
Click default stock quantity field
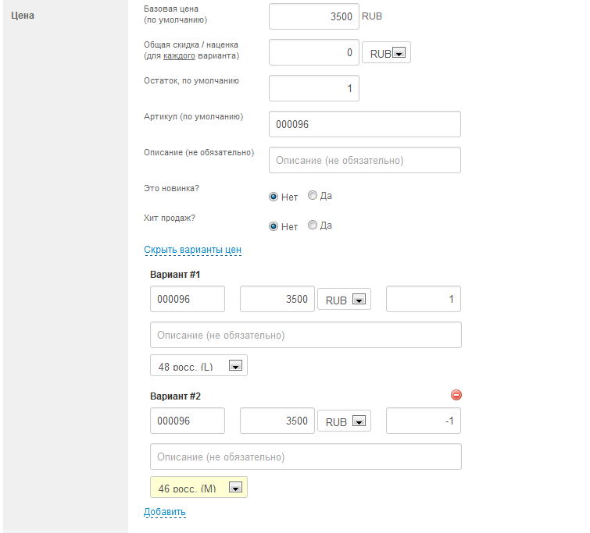coord(314,88)
